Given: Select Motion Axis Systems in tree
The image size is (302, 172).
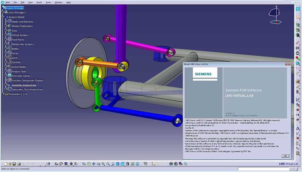Looking at the screenshot, I should click(x=23, y=44).
